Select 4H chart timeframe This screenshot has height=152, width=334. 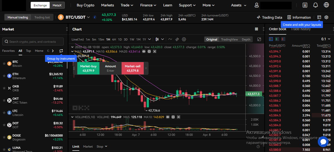click(114, 39)
